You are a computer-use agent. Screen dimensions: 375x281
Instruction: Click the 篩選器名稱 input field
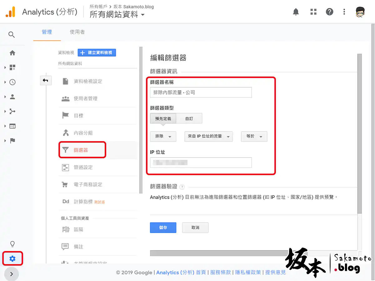(201, 92)
